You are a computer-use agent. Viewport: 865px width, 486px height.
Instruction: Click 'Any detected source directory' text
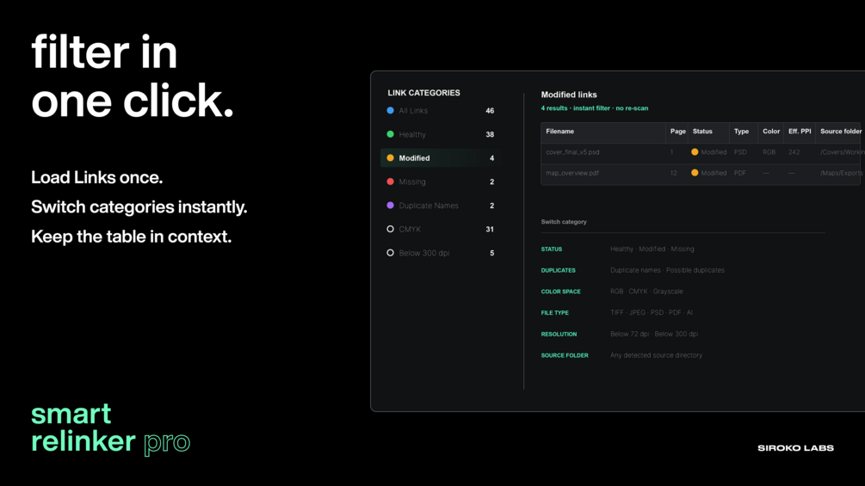[657, 355]
